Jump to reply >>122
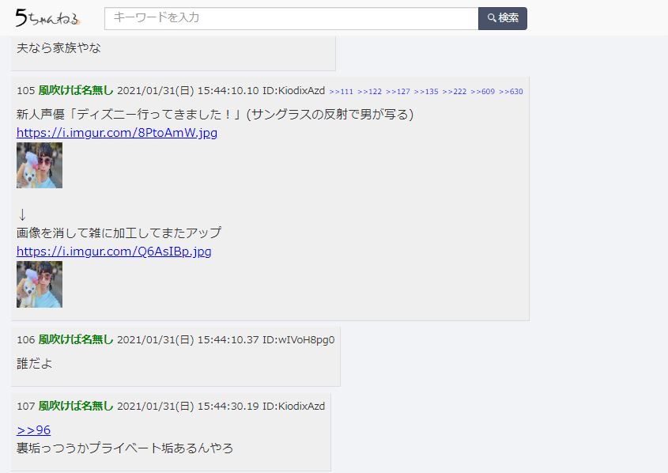This screenshot has width=668, height=473. [369, 91]
